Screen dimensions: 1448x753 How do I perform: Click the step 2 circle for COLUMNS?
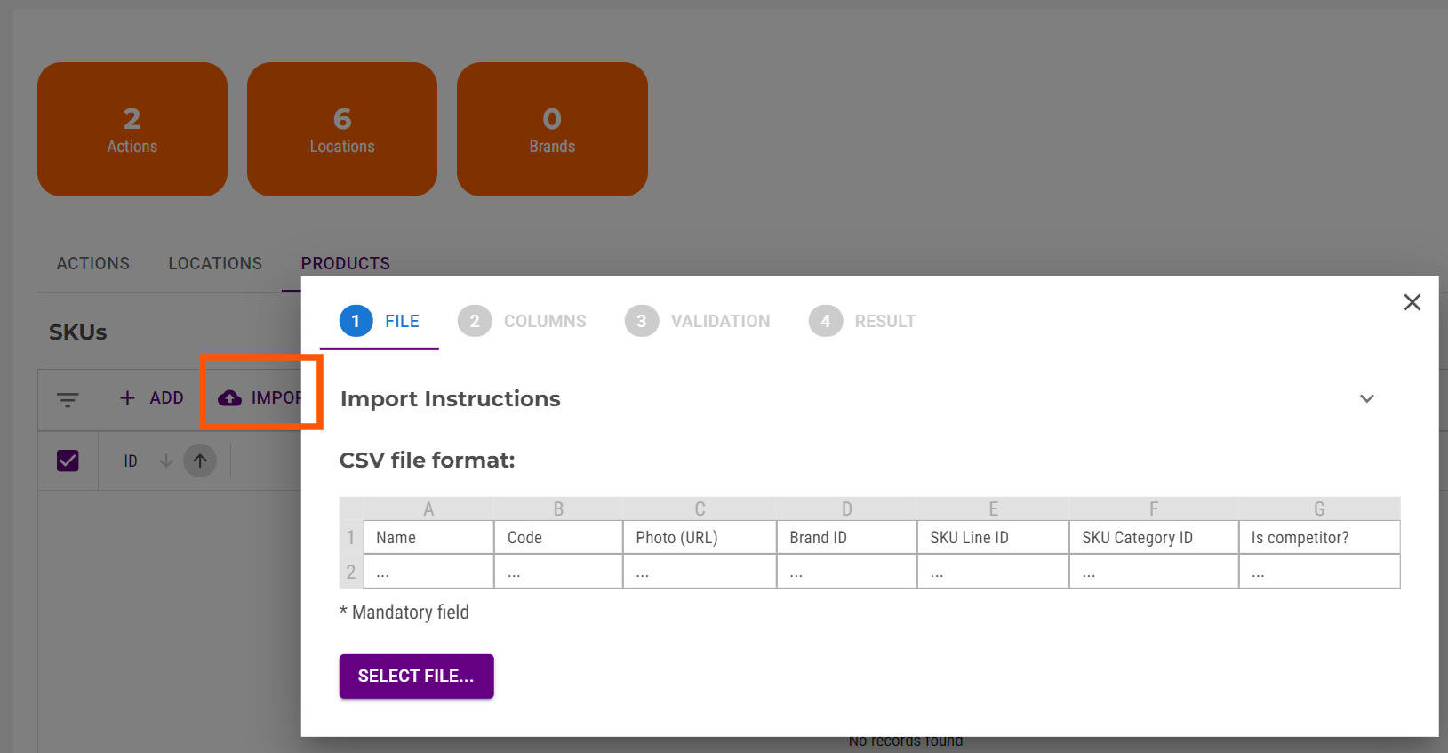[x=475, y=321]
